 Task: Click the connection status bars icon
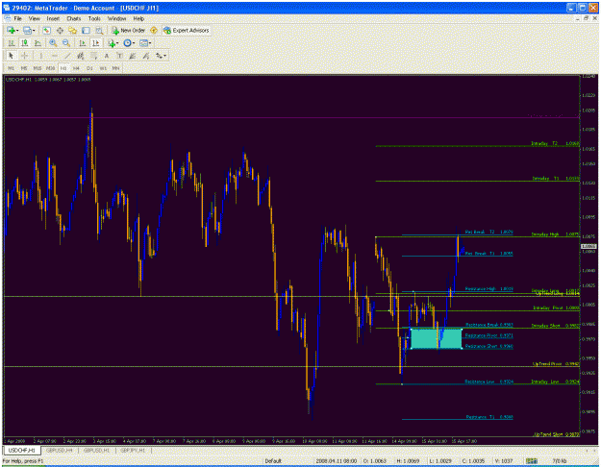(x=531, y=461)
